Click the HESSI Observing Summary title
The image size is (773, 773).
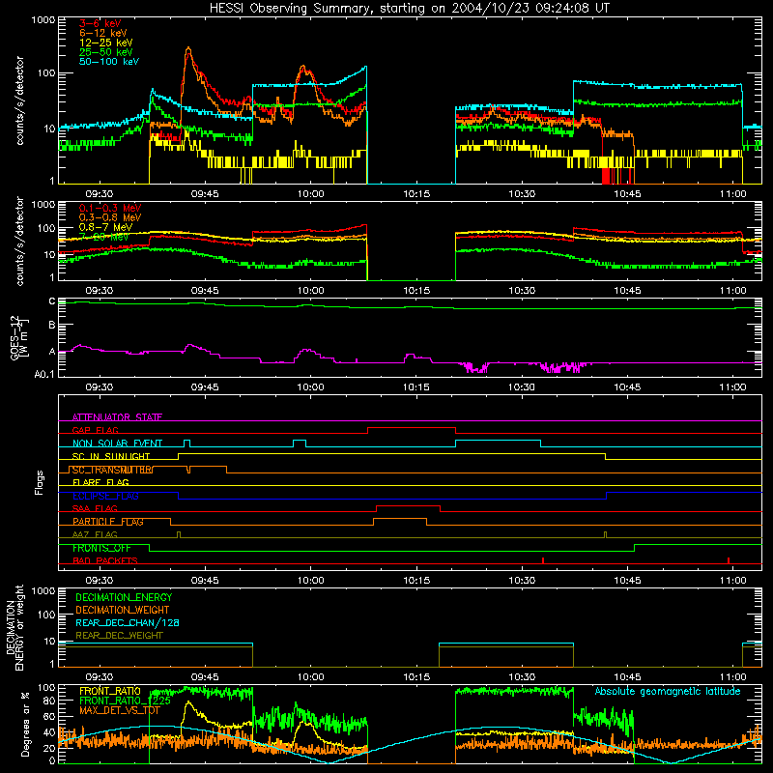pos(409,9)
